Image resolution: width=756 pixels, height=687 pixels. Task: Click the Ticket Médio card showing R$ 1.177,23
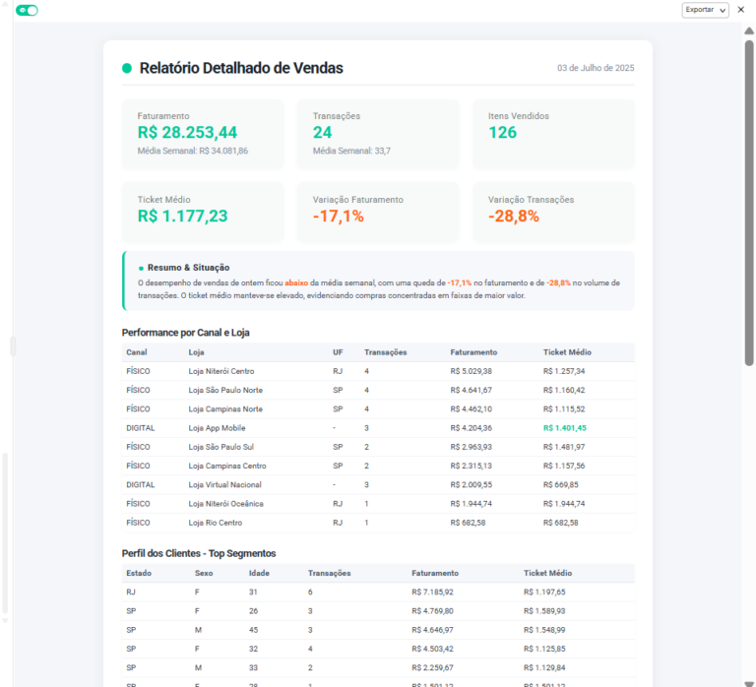[x=203, y=212]
